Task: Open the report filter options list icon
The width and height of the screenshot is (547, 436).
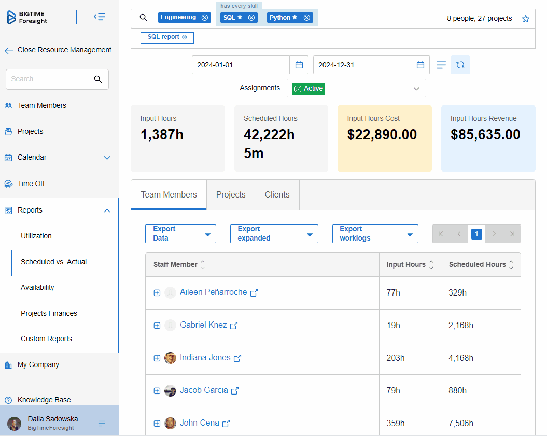Action: click(441, 65)
